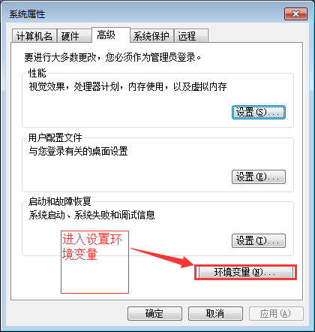The height and width of the screenshot is (332, 315).
Task: Confirm with the 确定 button
Action: 154,313
